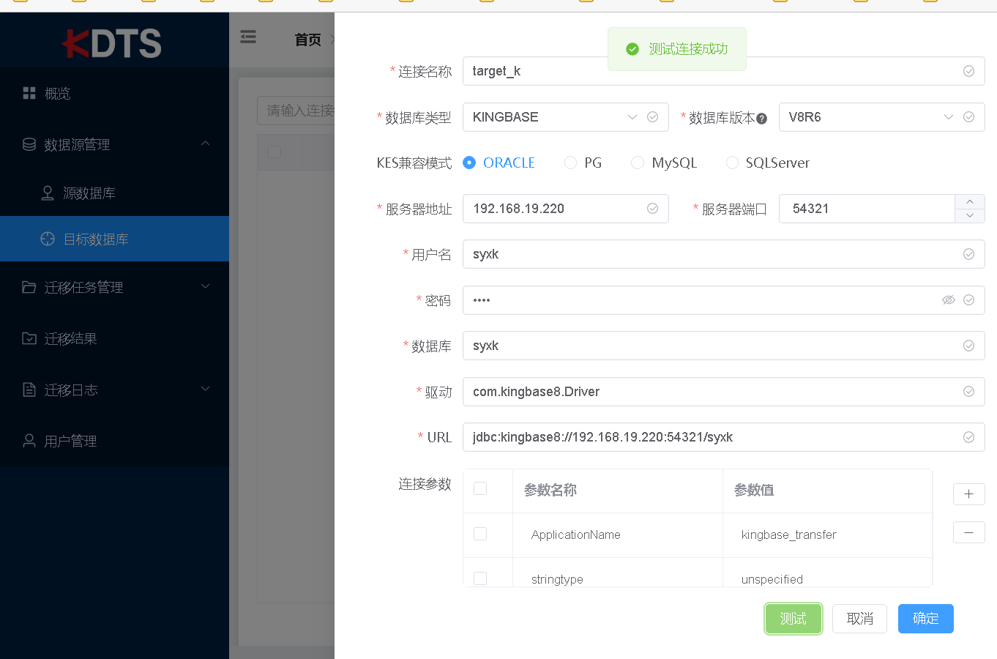Click the source database icon
Viewport: 997px width, 659px height.
[x=48, y=193]
